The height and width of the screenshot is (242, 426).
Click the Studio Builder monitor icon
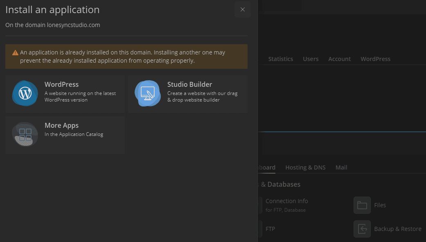pos(148,94)
